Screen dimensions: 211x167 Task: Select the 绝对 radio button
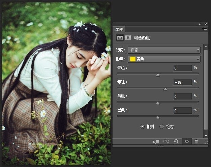[161, 127]
